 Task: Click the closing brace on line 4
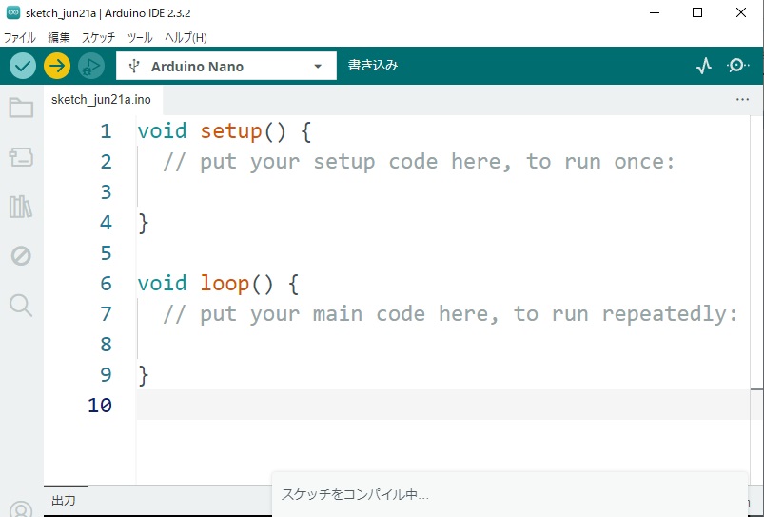pyautogui.click(x=144, y=223)
